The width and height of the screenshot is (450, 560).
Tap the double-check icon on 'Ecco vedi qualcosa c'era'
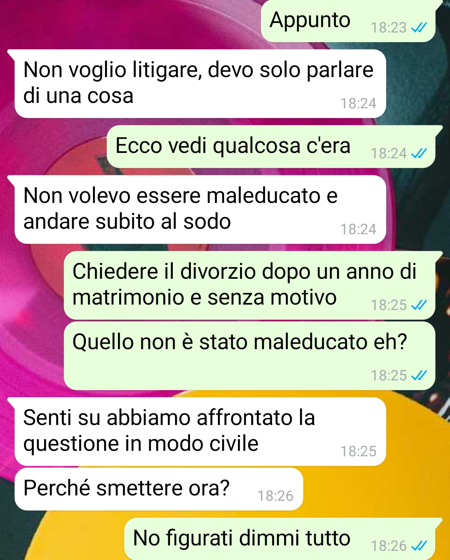(419, 154)
